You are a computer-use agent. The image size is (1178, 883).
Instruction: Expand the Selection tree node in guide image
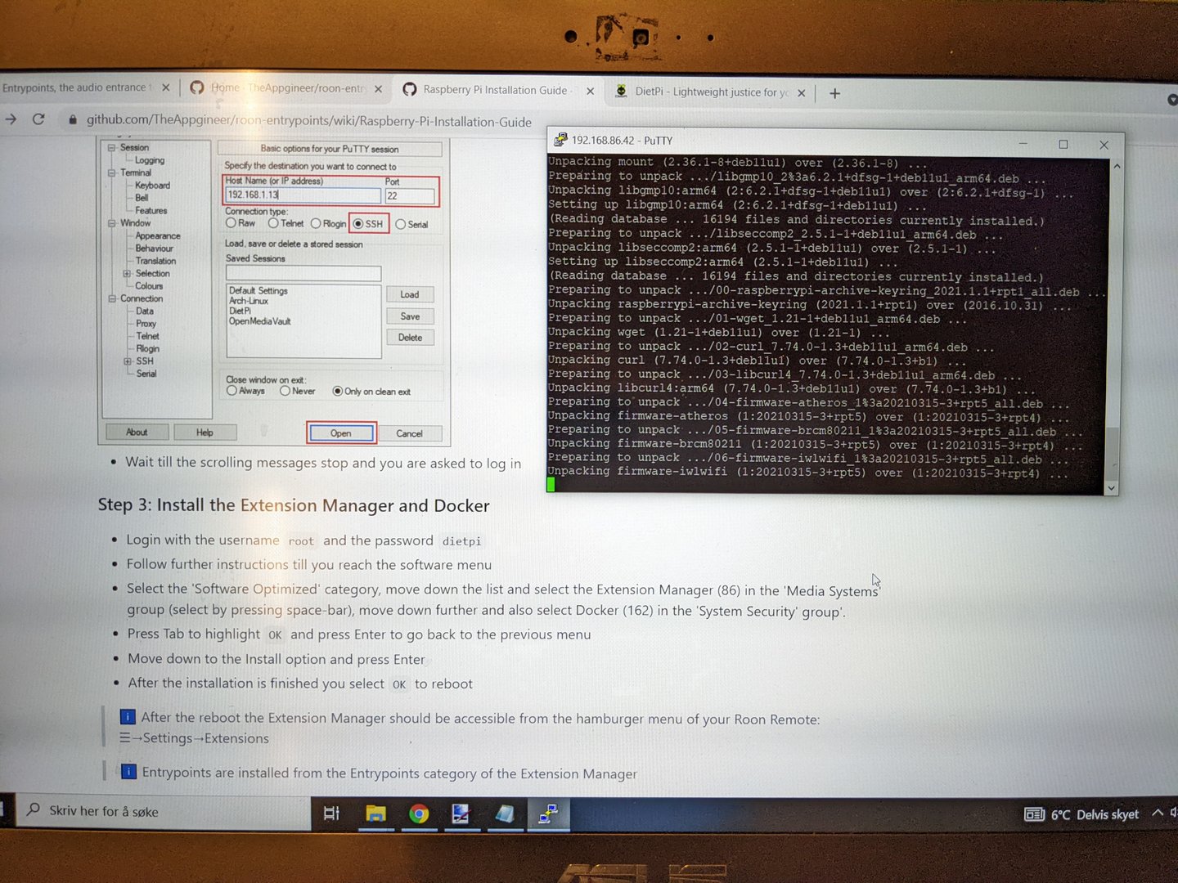click(x=127, y=273)
